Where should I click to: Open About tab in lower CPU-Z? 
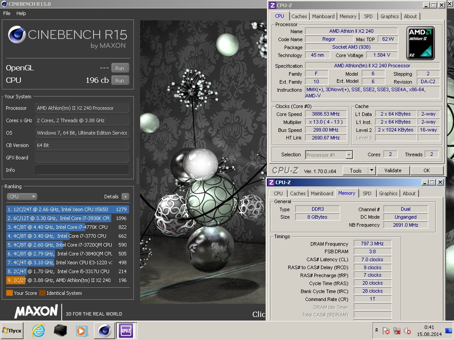[x=409, y=193]
